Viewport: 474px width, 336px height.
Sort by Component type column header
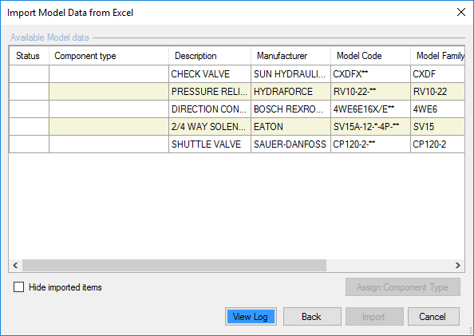(109, 56)
